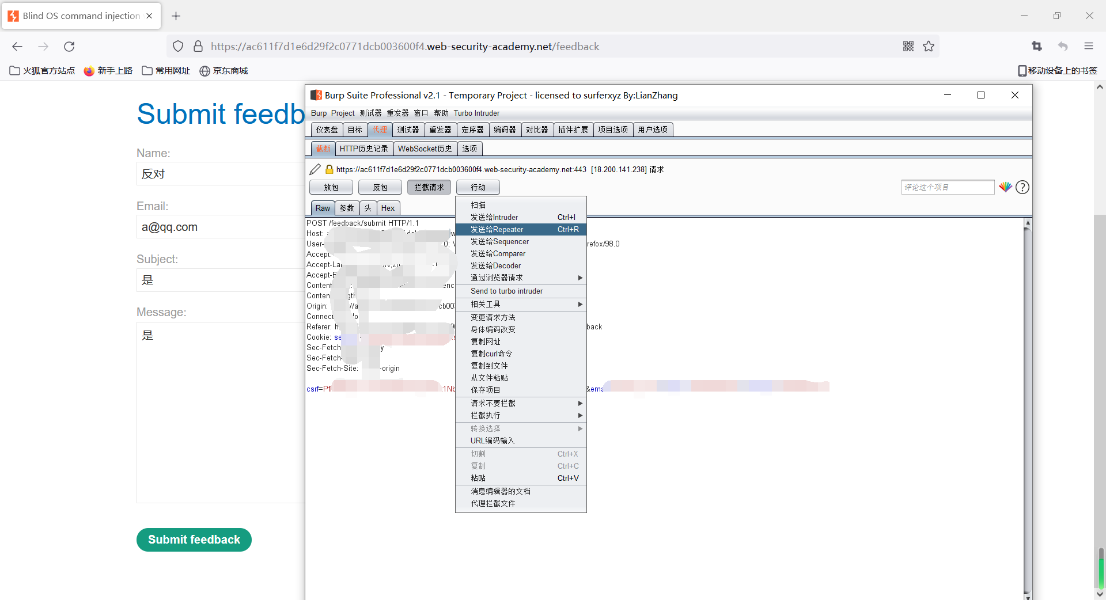Image resolution: width=1106 pixels, height=600 pixels.
Task: Open the 新手上路 bookmark
Action: point(108,71)
